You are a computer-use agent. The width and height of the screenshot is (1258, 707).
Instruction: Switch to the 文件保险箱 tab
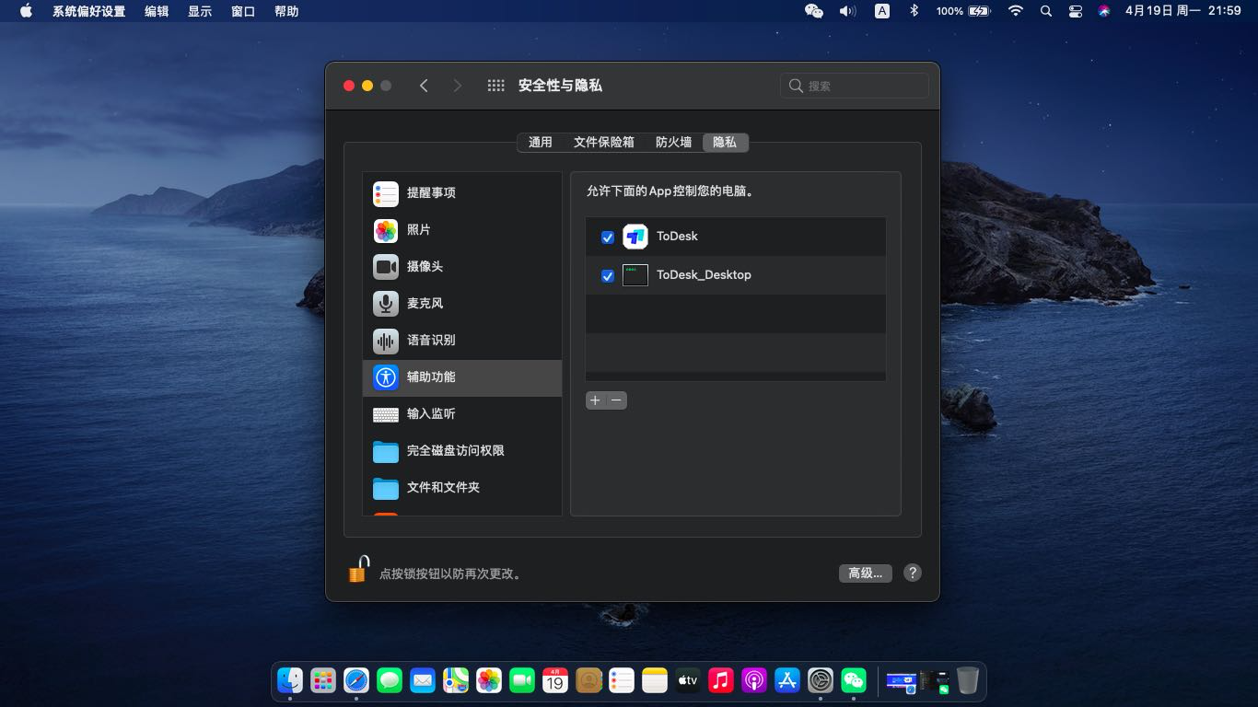[x=604, y=143]
